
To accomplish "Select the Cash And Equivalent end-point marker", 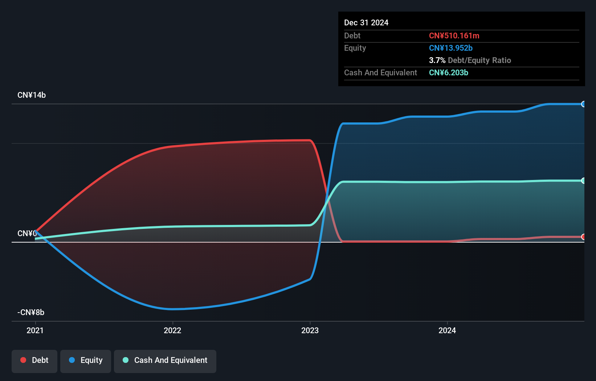I will [583, 181].
